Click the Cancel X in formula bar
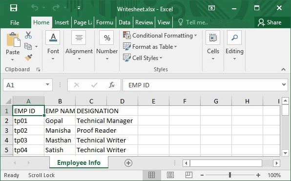 coord(77,85)
